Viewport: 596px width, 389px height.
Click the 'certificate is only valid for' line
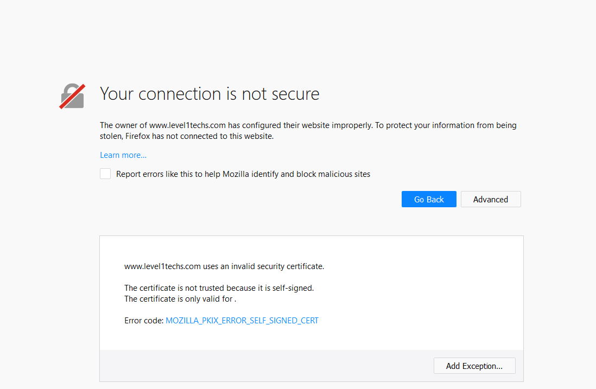tap(180, 299)
